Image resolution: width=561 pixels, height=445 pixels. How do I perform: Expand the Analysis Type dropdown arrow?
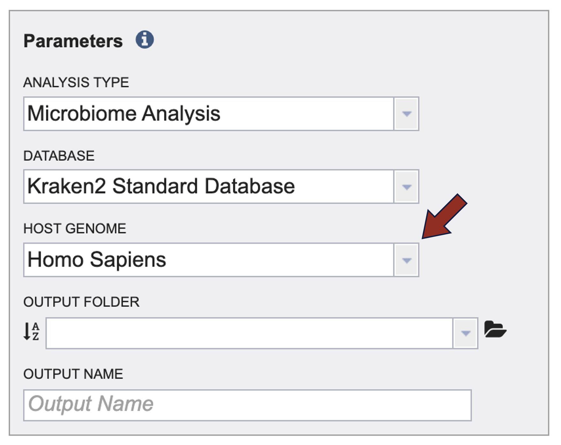click(x=406, y=114)
